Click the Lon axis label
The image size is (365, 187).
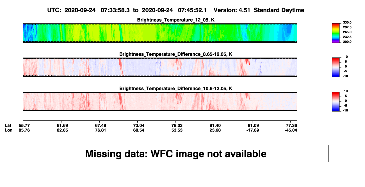pyautogui.click(x=8, y=130)
